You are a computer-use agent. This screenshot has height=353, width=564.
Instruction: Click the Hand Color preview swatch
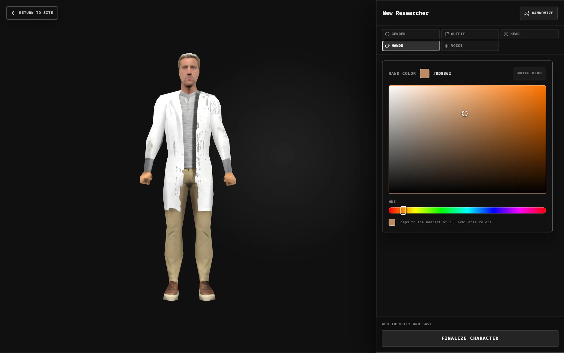pos(425,73)
